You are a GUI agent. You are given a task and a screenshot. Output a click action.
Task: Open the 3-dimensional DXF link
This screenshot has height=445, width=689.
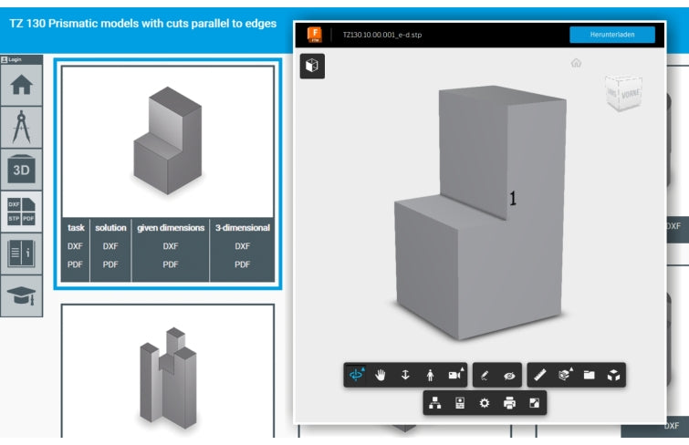coord(242,246)
